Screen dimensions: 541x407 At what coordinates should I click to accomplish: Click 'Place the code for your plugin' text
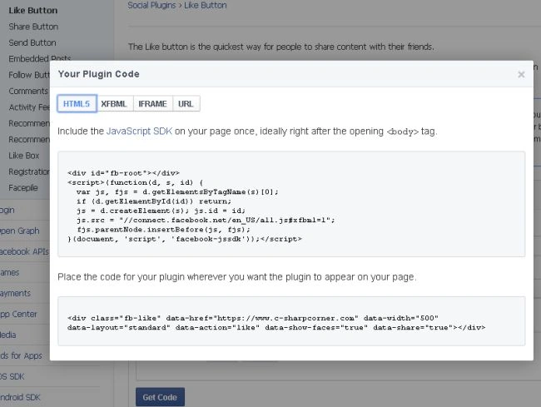point(236,277)
